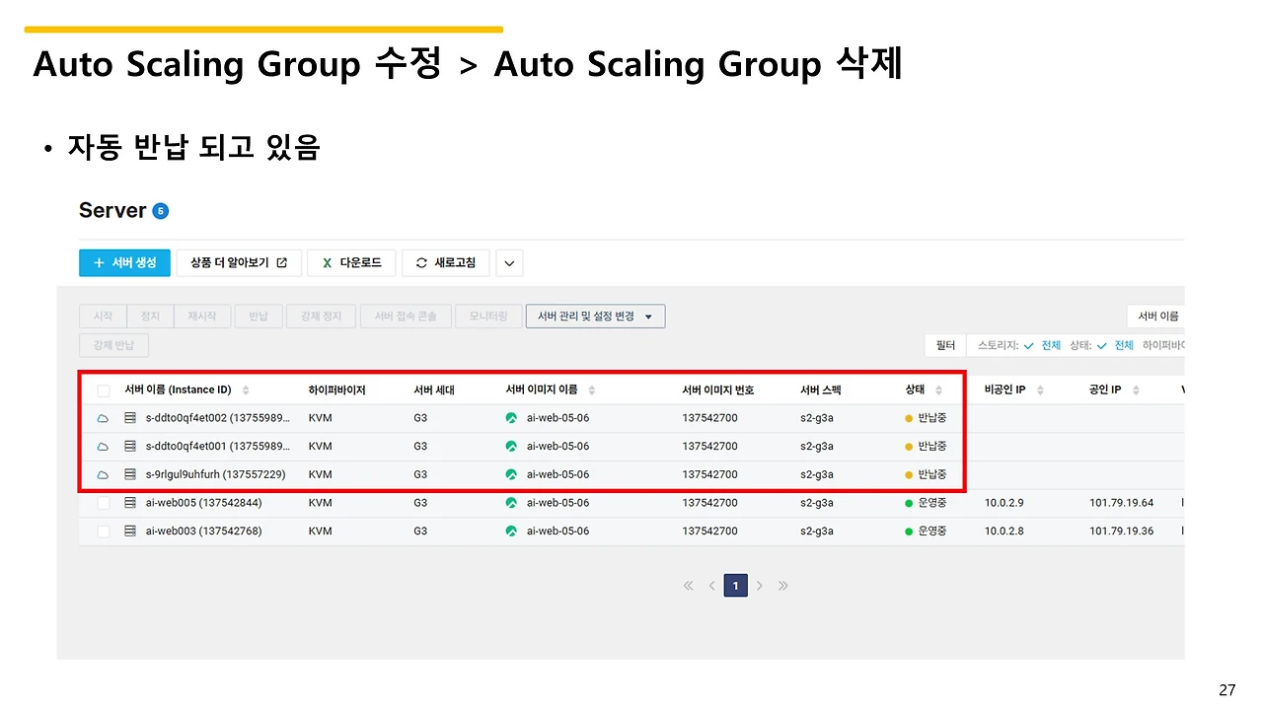Image resolution: width=1263 pixels, height=710 pixels.
Task: Open the 상품 더 알아보기 link
Action: tap(239, 262)
